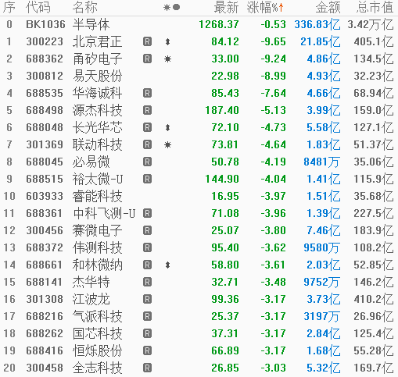Image resolution: width=398 pixels, height=377 pixels.
Task: Select stock name 中科飞测-U
Action: 104,213
